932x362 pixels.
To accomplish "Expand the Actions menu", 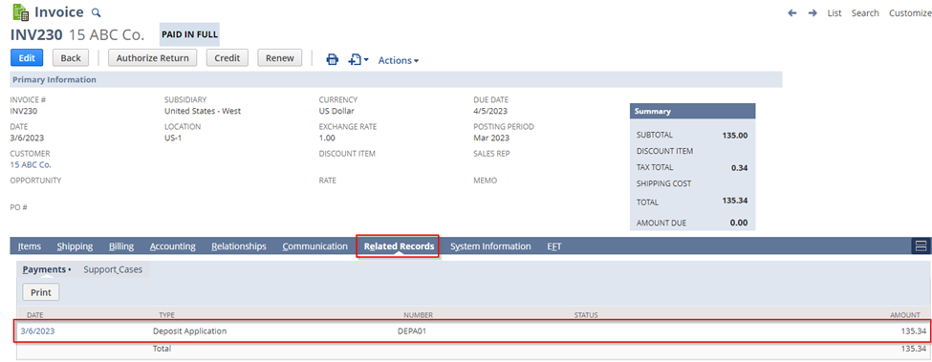I will point(399,60).
